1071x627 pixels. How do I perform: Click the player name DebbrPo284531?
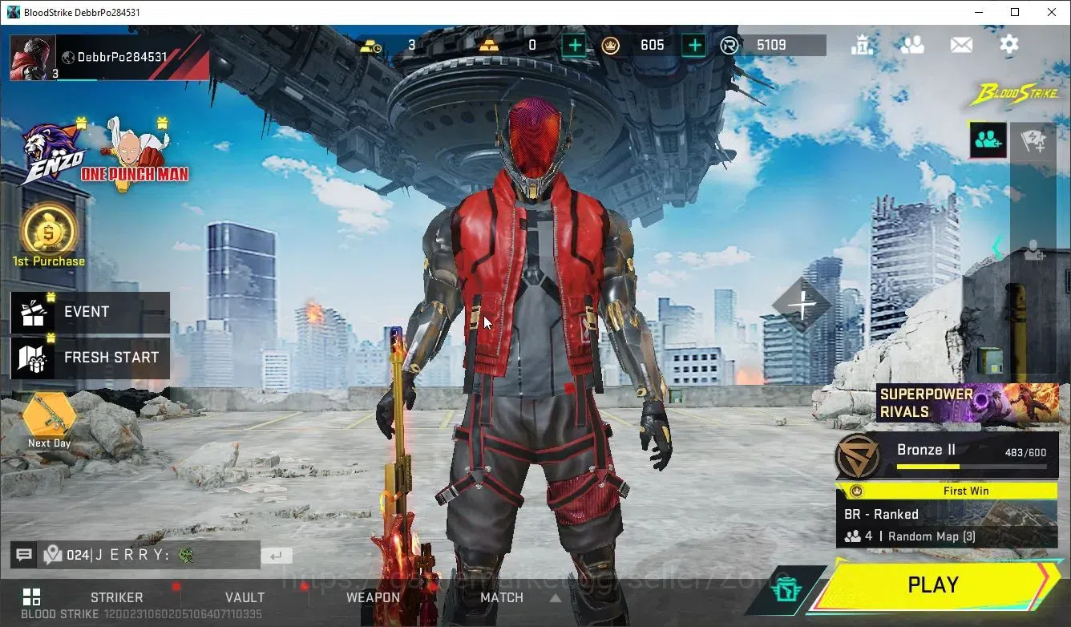(x=123, y=57)
